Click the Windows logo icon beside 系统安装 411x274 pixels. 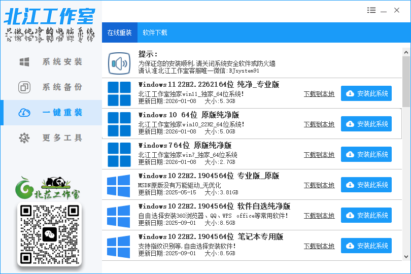(x=24, y=62)
